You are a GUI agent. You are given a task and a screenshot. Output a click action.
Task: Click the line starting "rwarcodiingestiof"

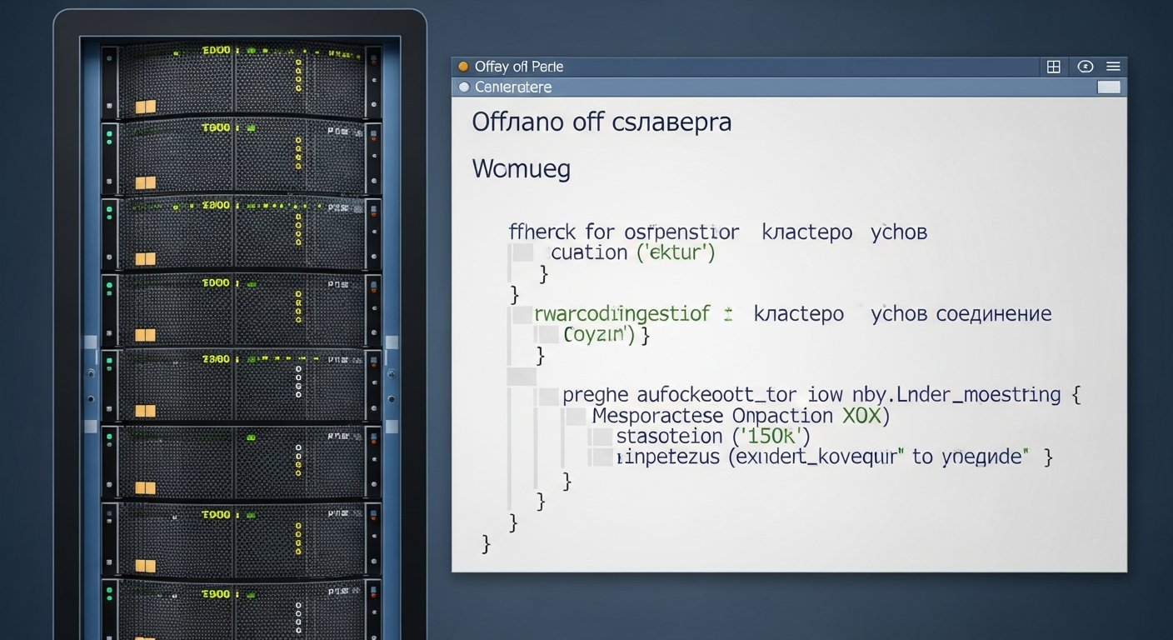coord(792,314)
